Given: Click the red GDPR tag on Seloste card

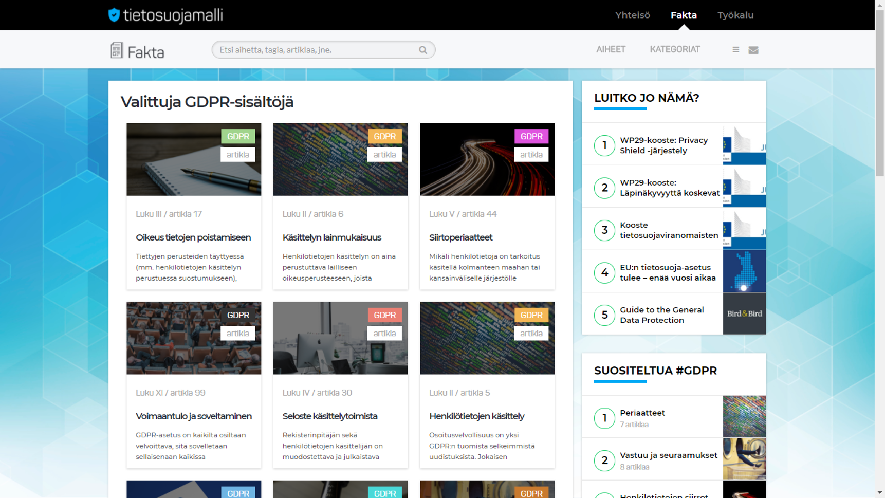Looking at the screenshot, I should click(x=384, y=315).
